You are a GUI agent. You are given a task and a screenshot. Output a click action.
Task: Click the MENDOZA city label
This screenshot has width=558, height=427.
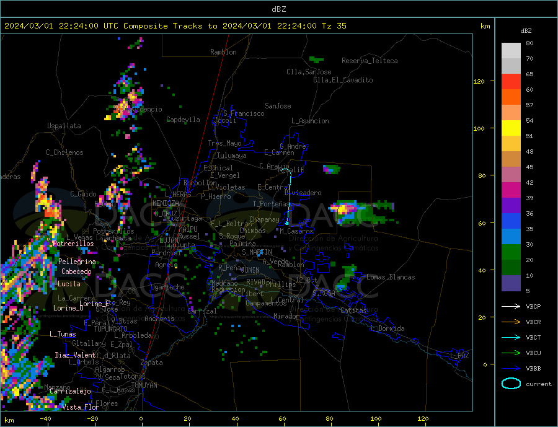[165, 203]
